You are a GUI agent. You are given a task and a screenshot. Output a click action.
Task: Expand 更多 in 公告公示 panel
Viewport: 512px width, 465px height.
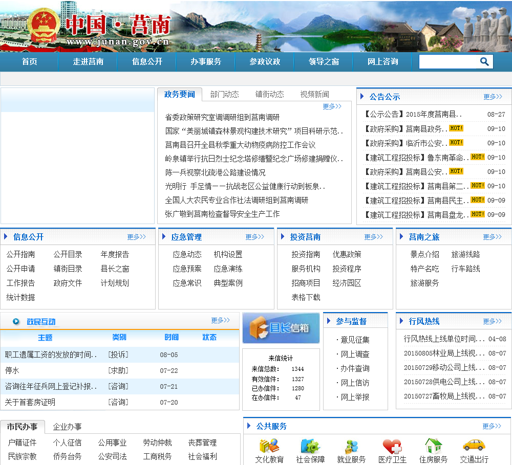(x=493, y=97)
